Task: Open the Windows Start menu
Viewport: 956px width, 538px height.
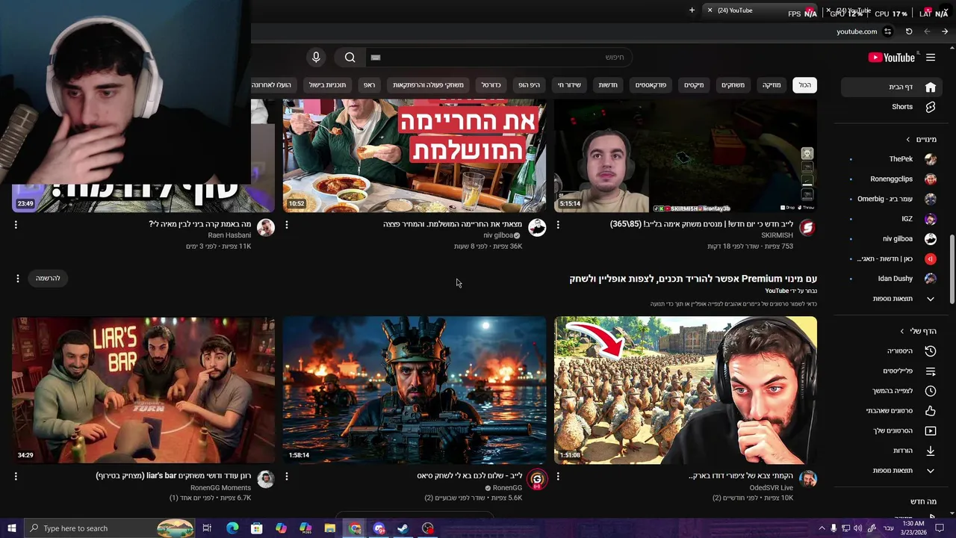Action: (x=11, y=528)
